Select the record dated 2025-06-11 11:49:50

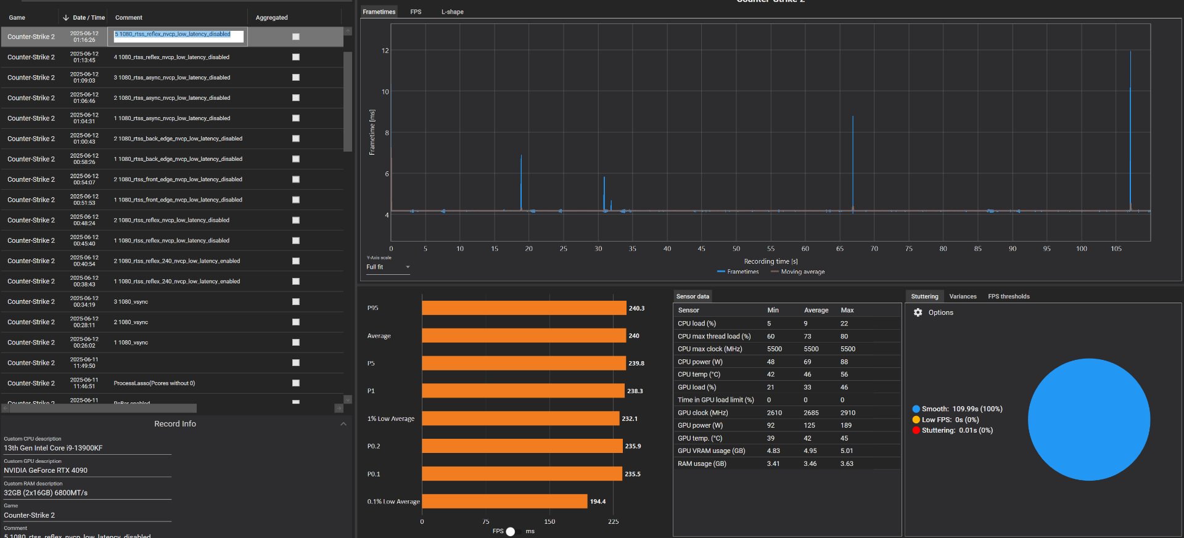pyautogui.click(x=172, y=362)
